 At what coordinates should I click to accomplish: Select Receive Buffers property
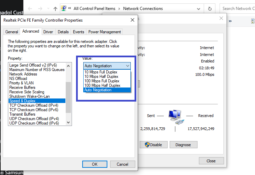tap(37, 87)
